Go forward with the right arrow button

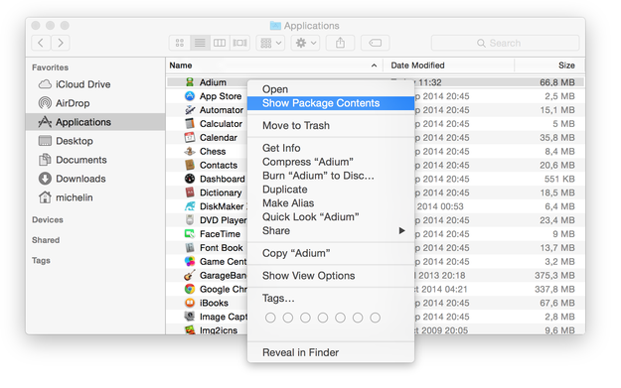(x=61, y=43)
